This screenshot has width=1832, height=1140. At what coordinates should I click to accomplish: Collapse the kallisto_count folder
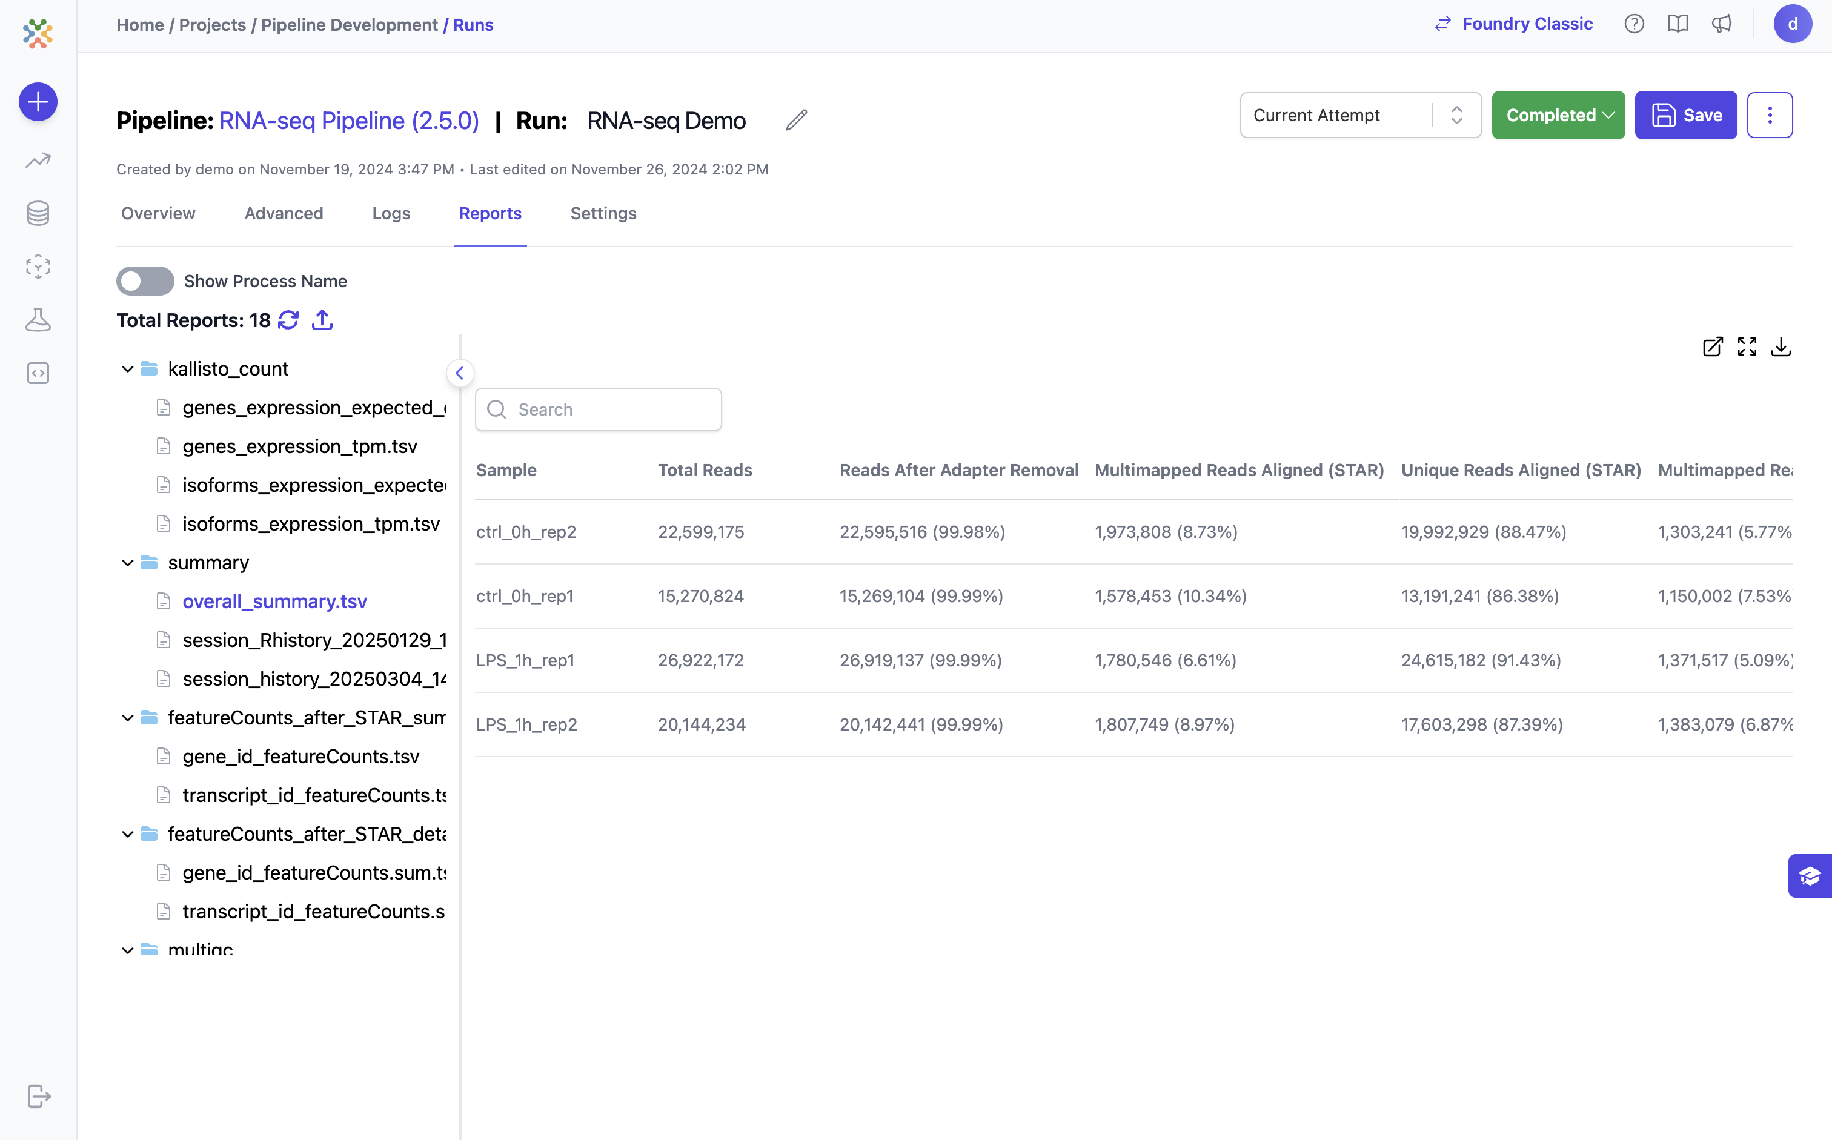tap(127, 369)
